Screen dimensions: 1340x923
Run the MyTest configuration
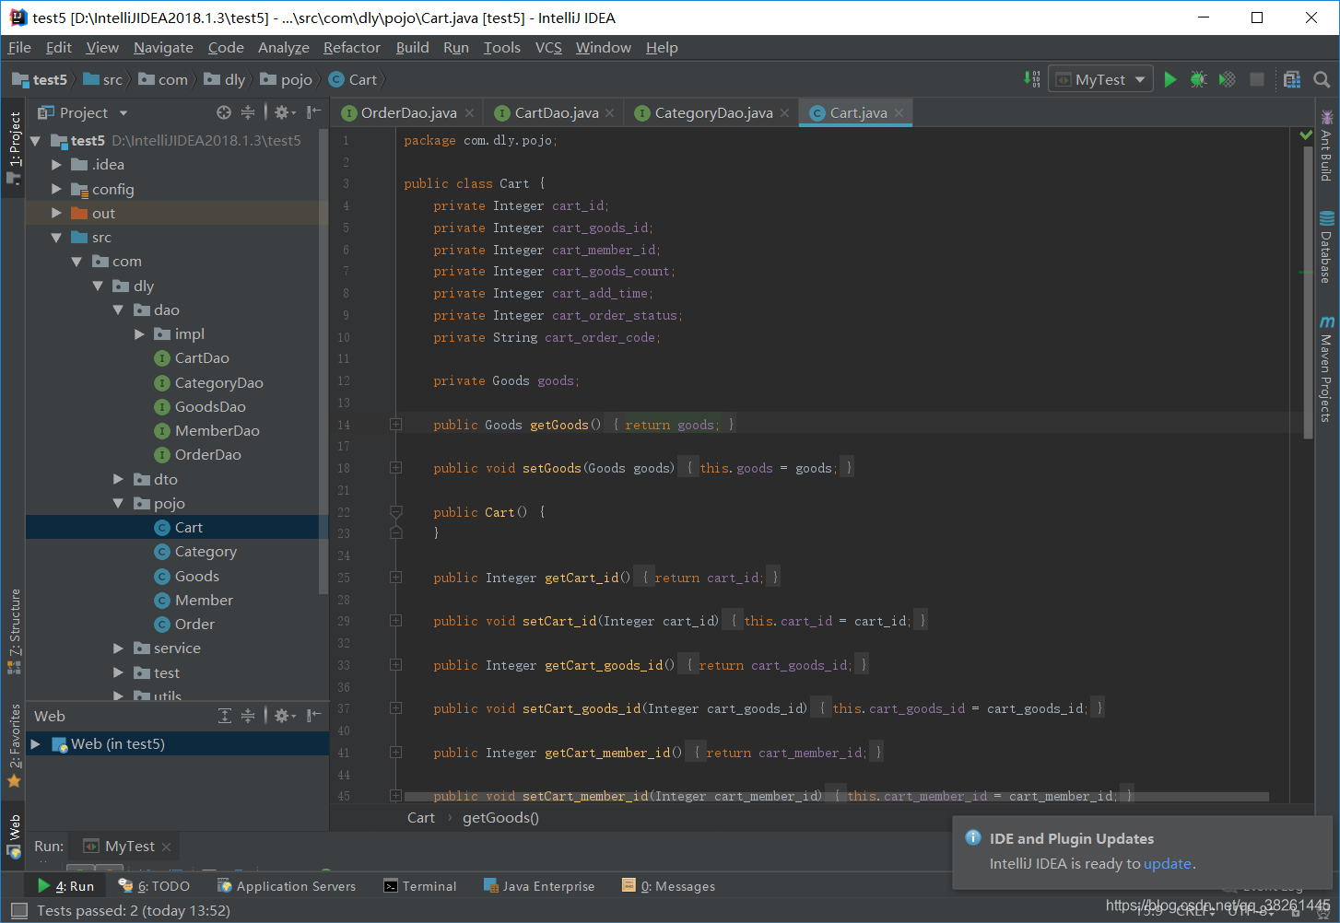tap(1170, 78)
